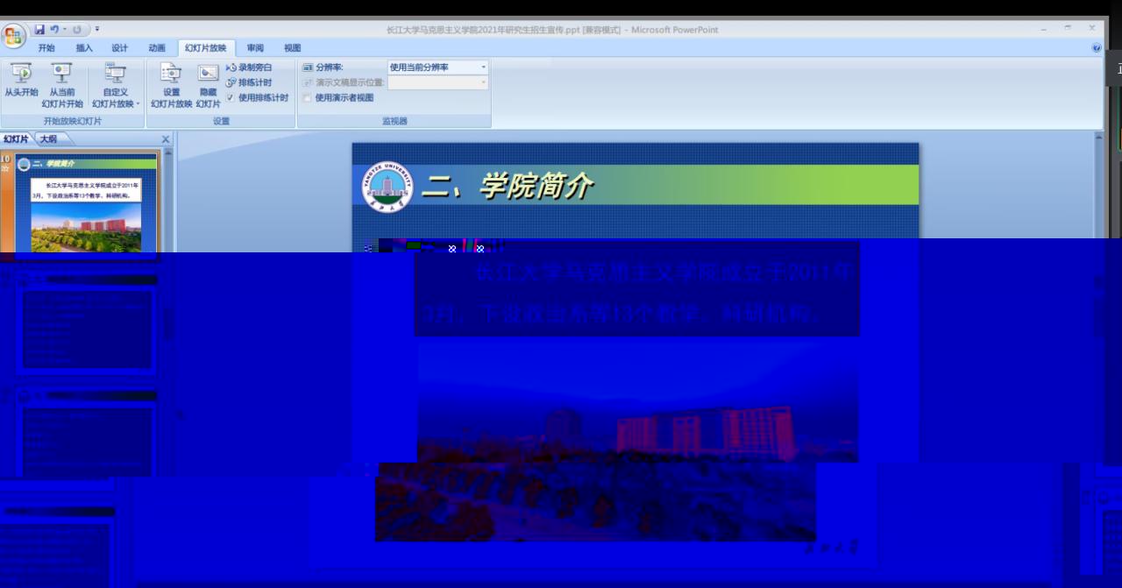Click the editing area scroll up arrow
Viewport: 1122px width, 588px height.
point(1099,138)
